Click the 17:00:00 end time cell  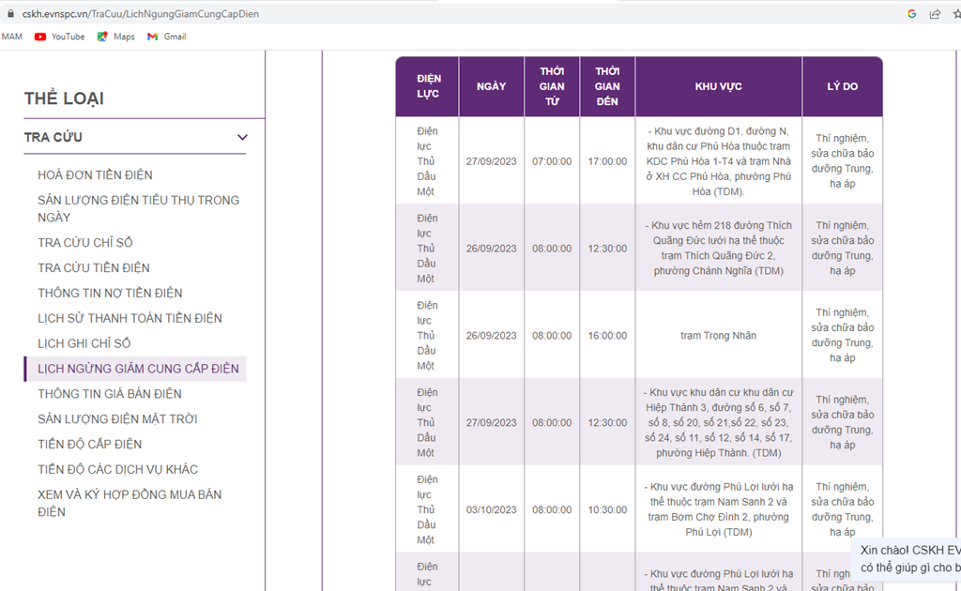point(607,161)
